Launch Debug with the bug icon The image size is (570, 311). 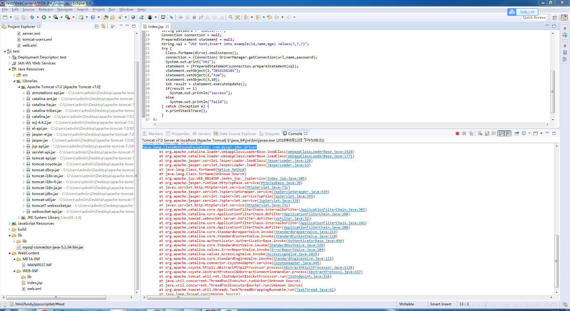(x=32, y=17)
